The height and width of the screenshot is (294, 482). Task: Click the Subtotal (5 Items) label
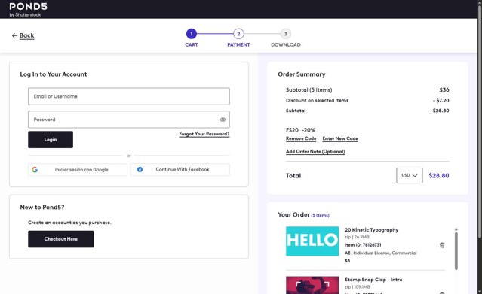309,89
